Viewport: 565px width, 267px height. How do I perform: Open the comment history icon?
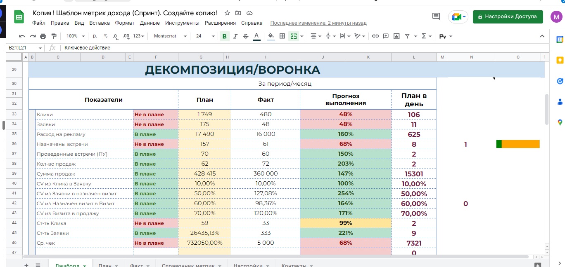tap(436, 16)
